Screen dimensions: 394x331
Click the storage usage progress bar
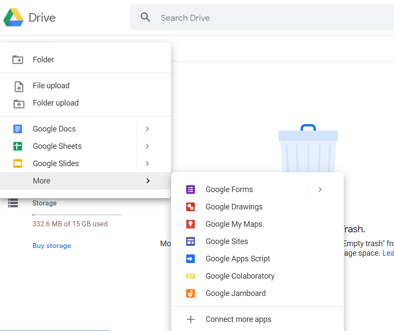pyautogui.click(x=77, y=215)
